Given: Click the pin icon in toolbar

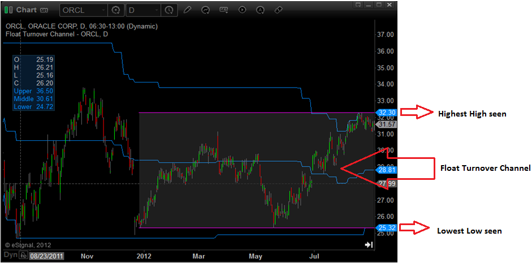Looking at the screenshot, I should [x=278, y=10].
